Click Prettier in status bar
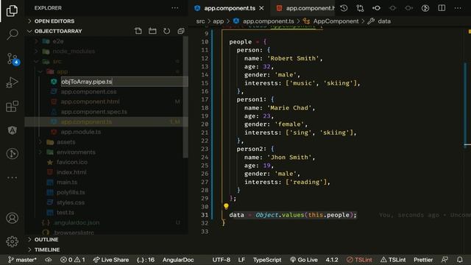This screenshot has height=265, width=471. tap(423, 260)
